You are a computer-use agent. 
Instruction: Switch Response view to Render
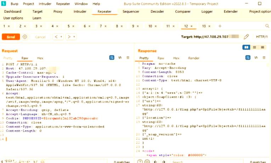pyautogui.click(x=193, y=58)
